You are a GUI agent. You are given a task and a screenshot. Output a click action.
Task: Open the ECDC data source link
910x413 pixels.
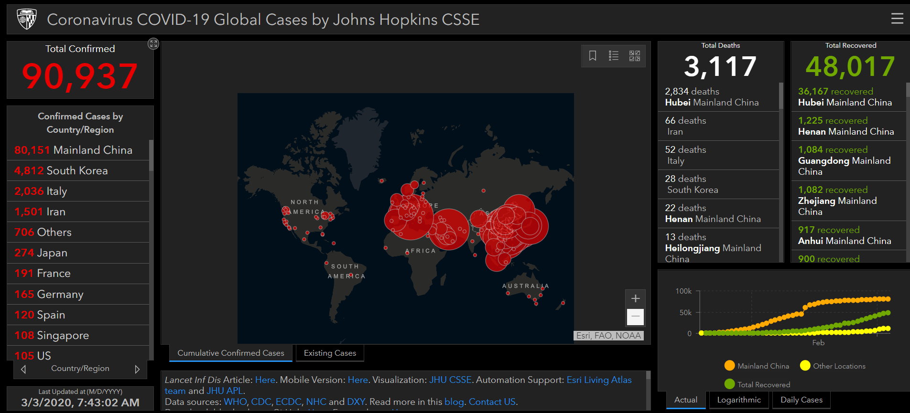tap(288, 402)
